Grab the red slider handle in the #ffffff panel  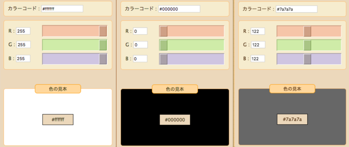[103, 31]
